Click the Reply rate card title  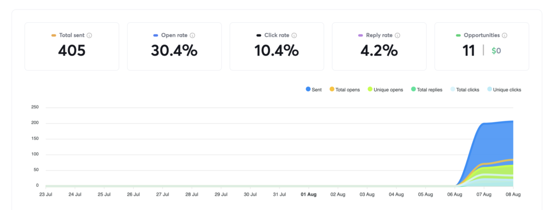[x=379, y=36]
